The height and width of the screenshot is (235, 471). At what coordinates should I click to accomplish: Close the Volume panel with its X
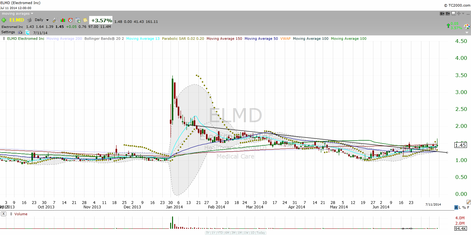[3, 214]
